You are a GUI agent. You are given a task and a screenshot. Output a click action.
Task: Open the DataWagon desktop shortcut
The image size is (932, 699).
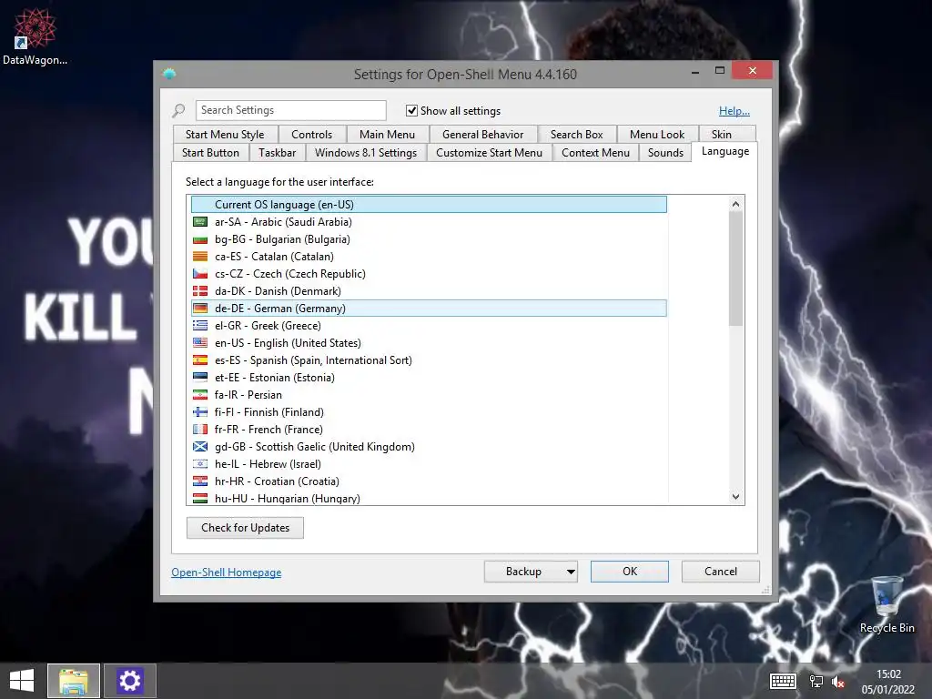pyautogui.click(x=35, y=35)
